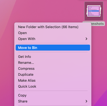Select the Share menu entry
Image resolution: width=107 pixels, height=106 pixels.
(53, 101)
